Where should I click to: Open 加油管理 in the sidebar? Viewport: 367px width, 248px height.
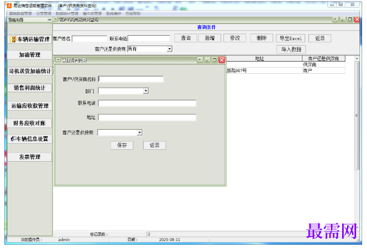[30, 55]
